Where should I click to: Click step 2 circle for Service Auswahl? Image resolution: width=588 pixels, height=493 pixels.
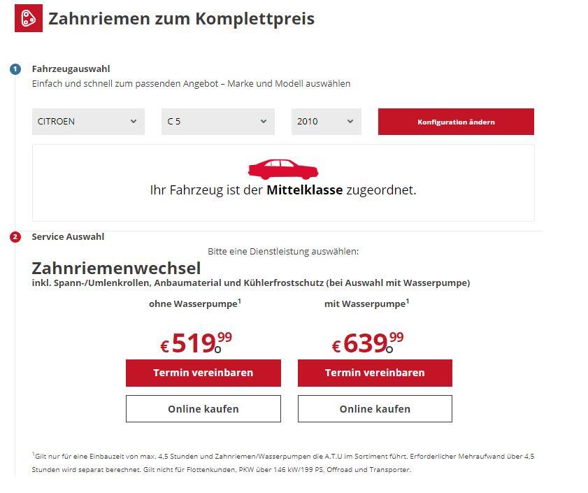tap(15, 237)
